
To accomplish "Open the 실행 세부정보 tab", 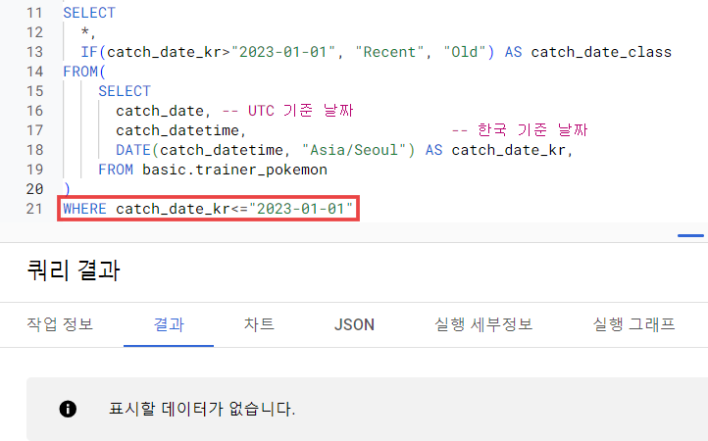I will pyautogui.click(x=483, y=324).
